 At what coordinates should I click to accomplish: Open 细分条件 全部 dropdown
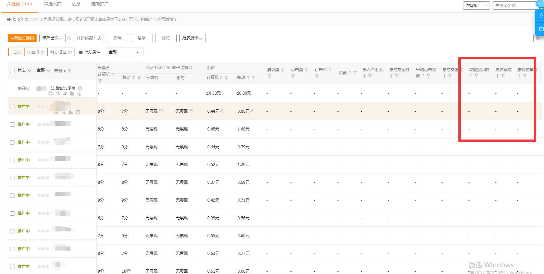point(124,52)
